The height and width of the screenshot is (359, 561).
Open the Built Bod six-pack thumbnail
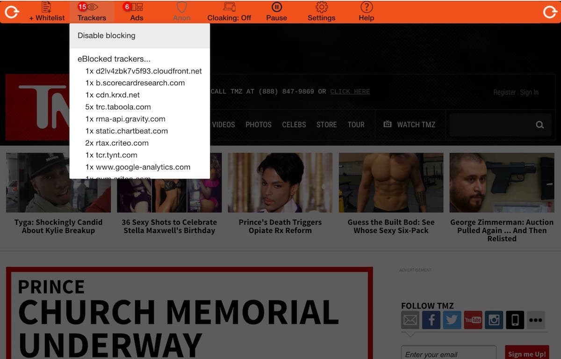pyautogui.click(x=391, y=183)
